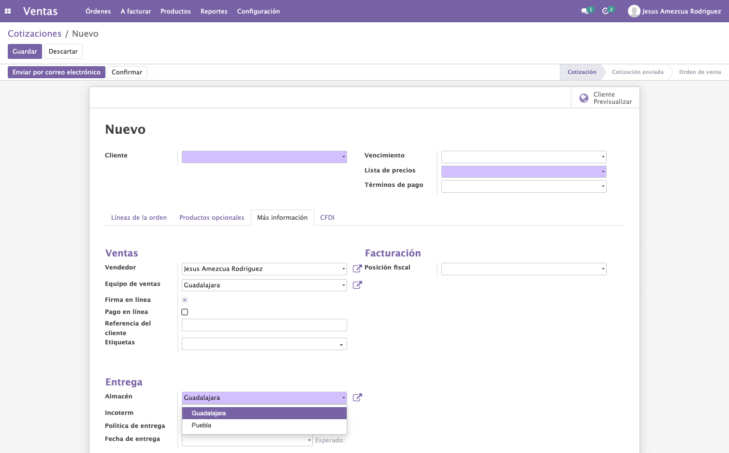Screen dimensions: 729x453
Task: Click the Referencia del cliente input field
Action: 264,325
